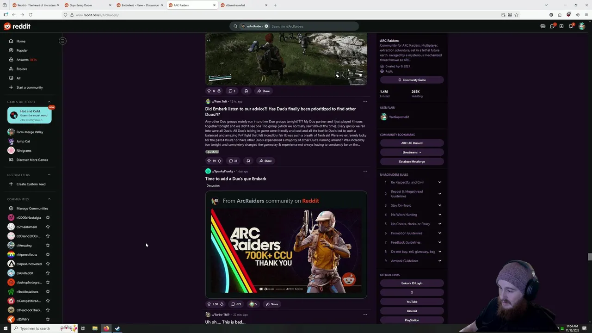Give an award on the 'Did Embark listen' post

(248, 160)
